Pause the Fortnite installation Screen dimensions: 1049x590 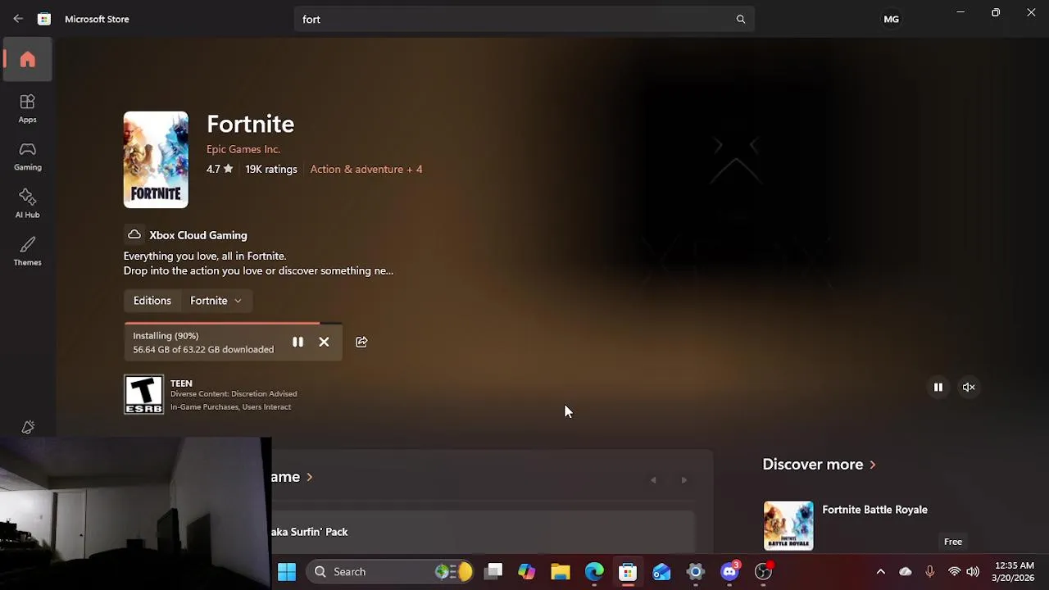[x=297, y=342]
